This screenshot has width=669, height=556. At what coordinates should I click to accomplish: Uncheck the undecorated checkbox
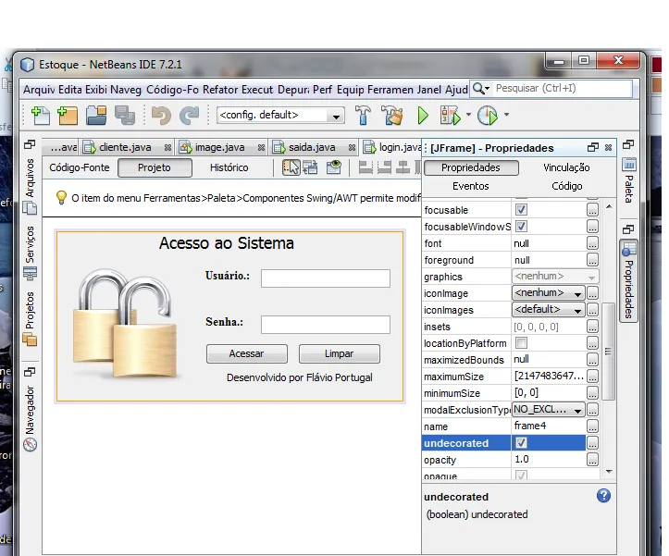coord(521,442)
